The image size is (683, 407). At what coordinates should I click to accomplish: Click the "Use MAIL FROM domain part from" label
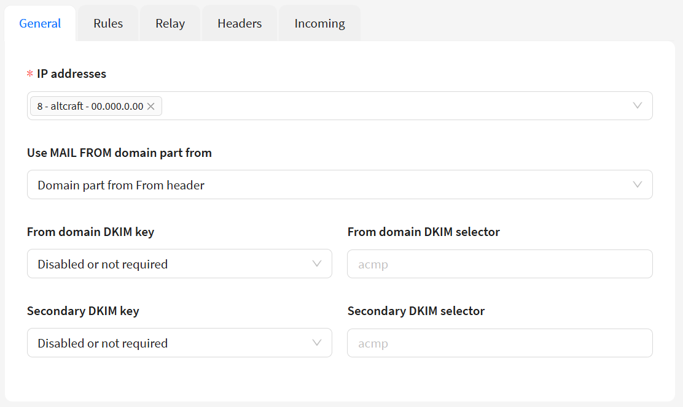(x=119, y=153)
